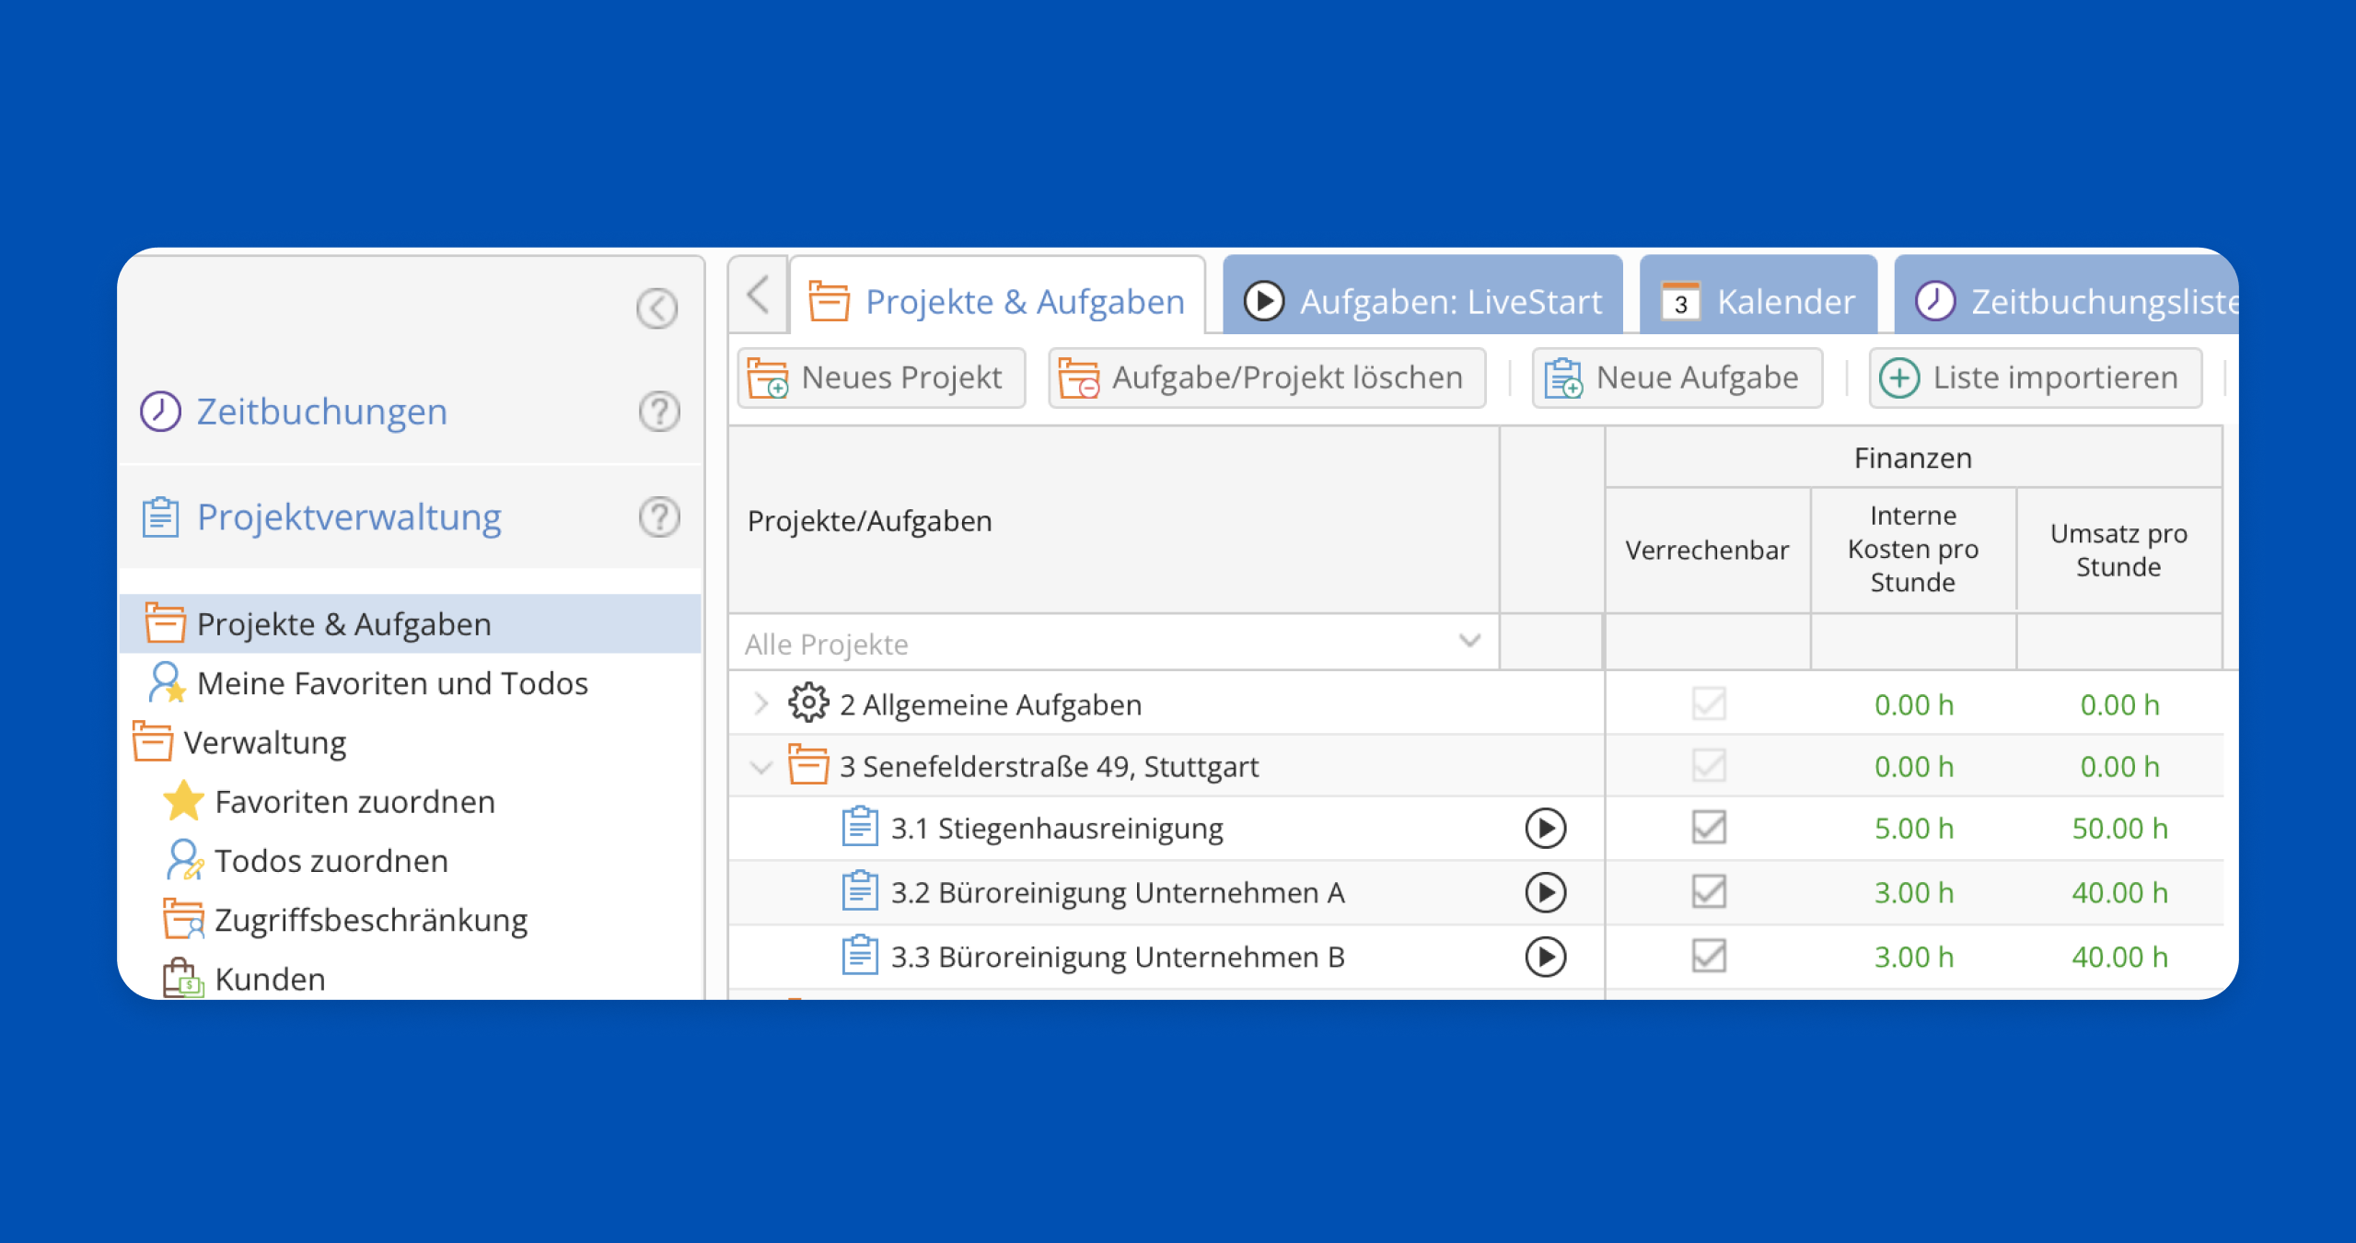Screen dimensions: 2356x1243
Task: Open help icon next to Projektverwaltung
Action: (x=659, y=517)
